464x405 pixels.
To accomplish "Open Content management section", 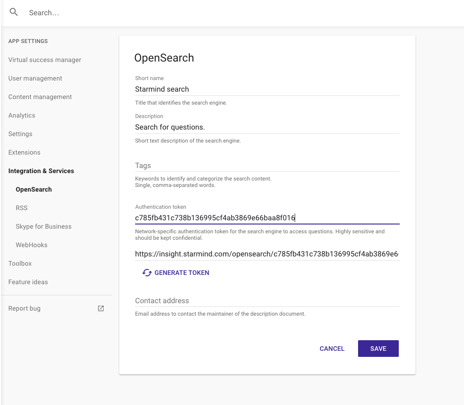I will (40, 97).
